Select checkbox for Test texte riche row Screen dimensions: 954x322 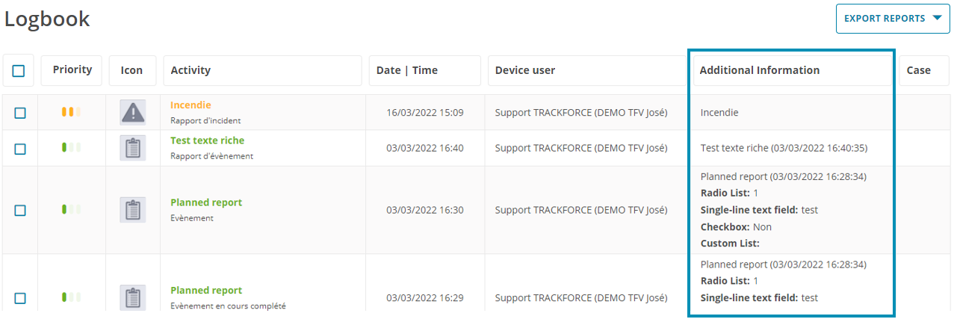tap(20, 149)
